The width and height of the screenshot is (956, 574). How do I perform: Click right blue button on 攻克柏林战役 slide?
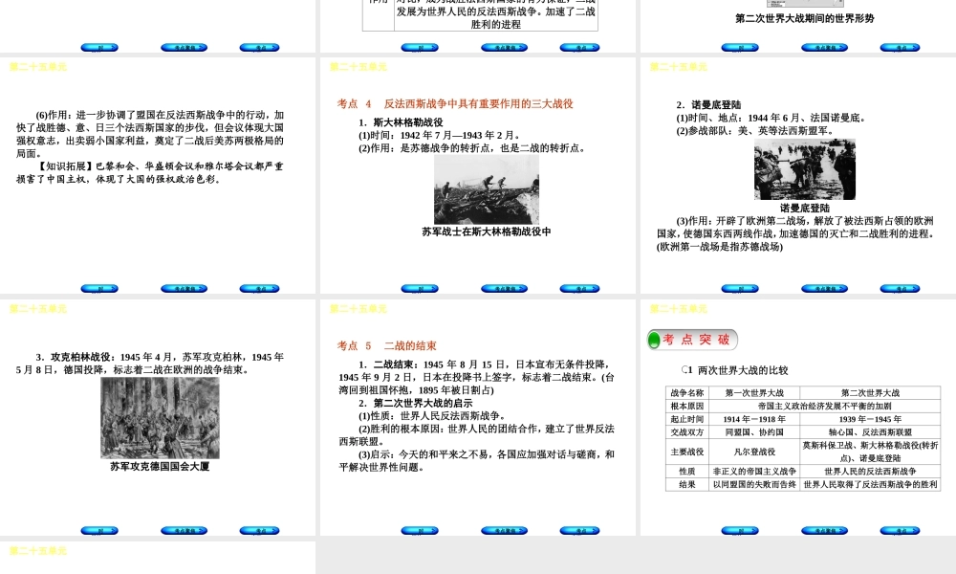tap(260, 531)
